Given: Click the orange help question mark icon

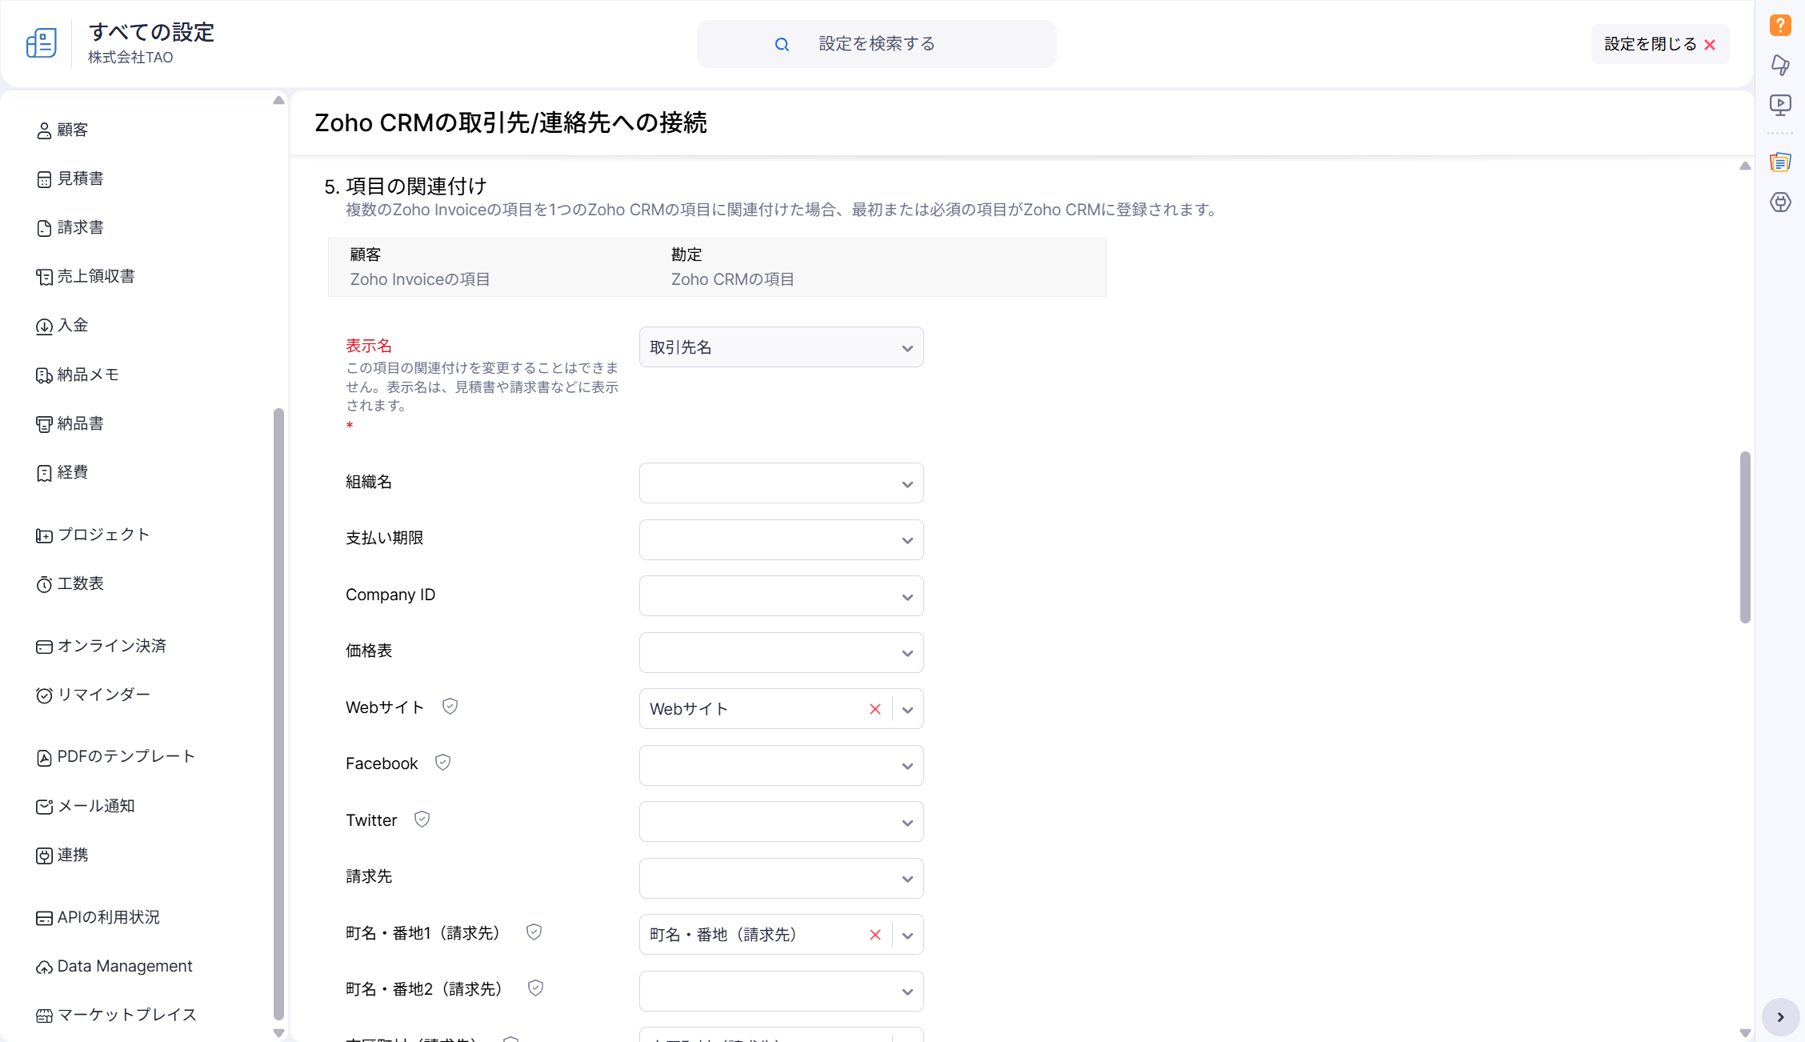Looking at the screenshot, I should pyautogui.click(x=1780, y=25).
